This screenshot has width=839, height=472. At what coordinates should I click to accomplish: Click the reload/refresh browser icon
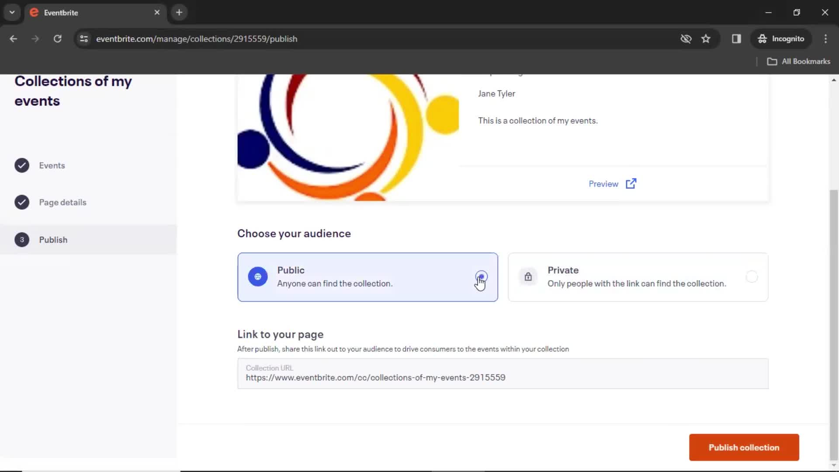point(57,38)
